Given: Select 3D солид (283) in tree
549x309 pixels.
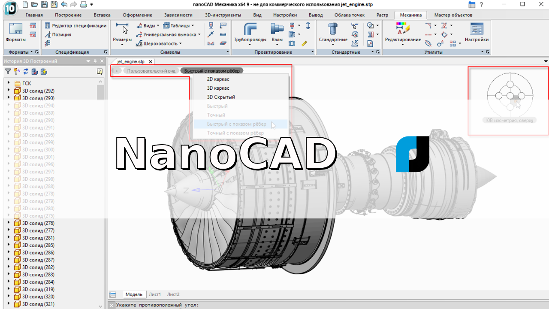Looking at the screenshot, I should (x=38, y=275).
